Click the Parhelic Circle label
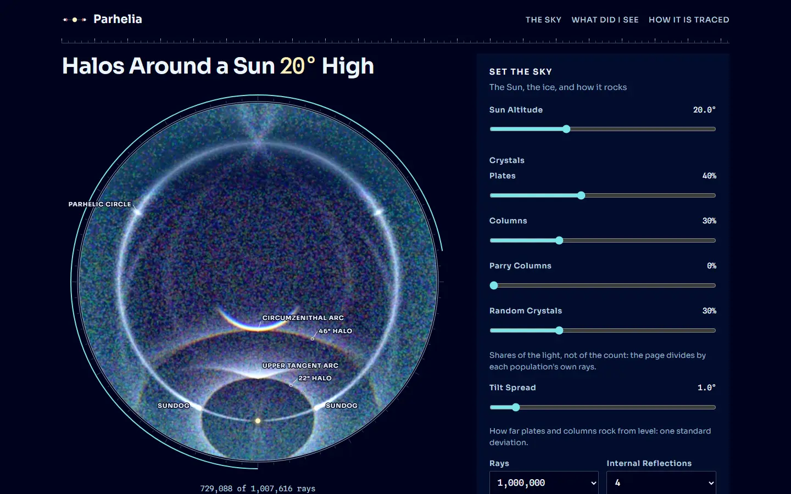This screenshot has width=791, height=494. coord(99,204)
